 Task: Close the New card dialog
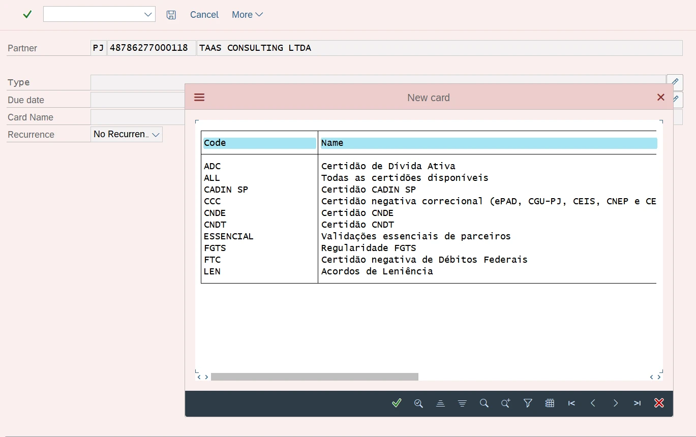coord(661,97)
